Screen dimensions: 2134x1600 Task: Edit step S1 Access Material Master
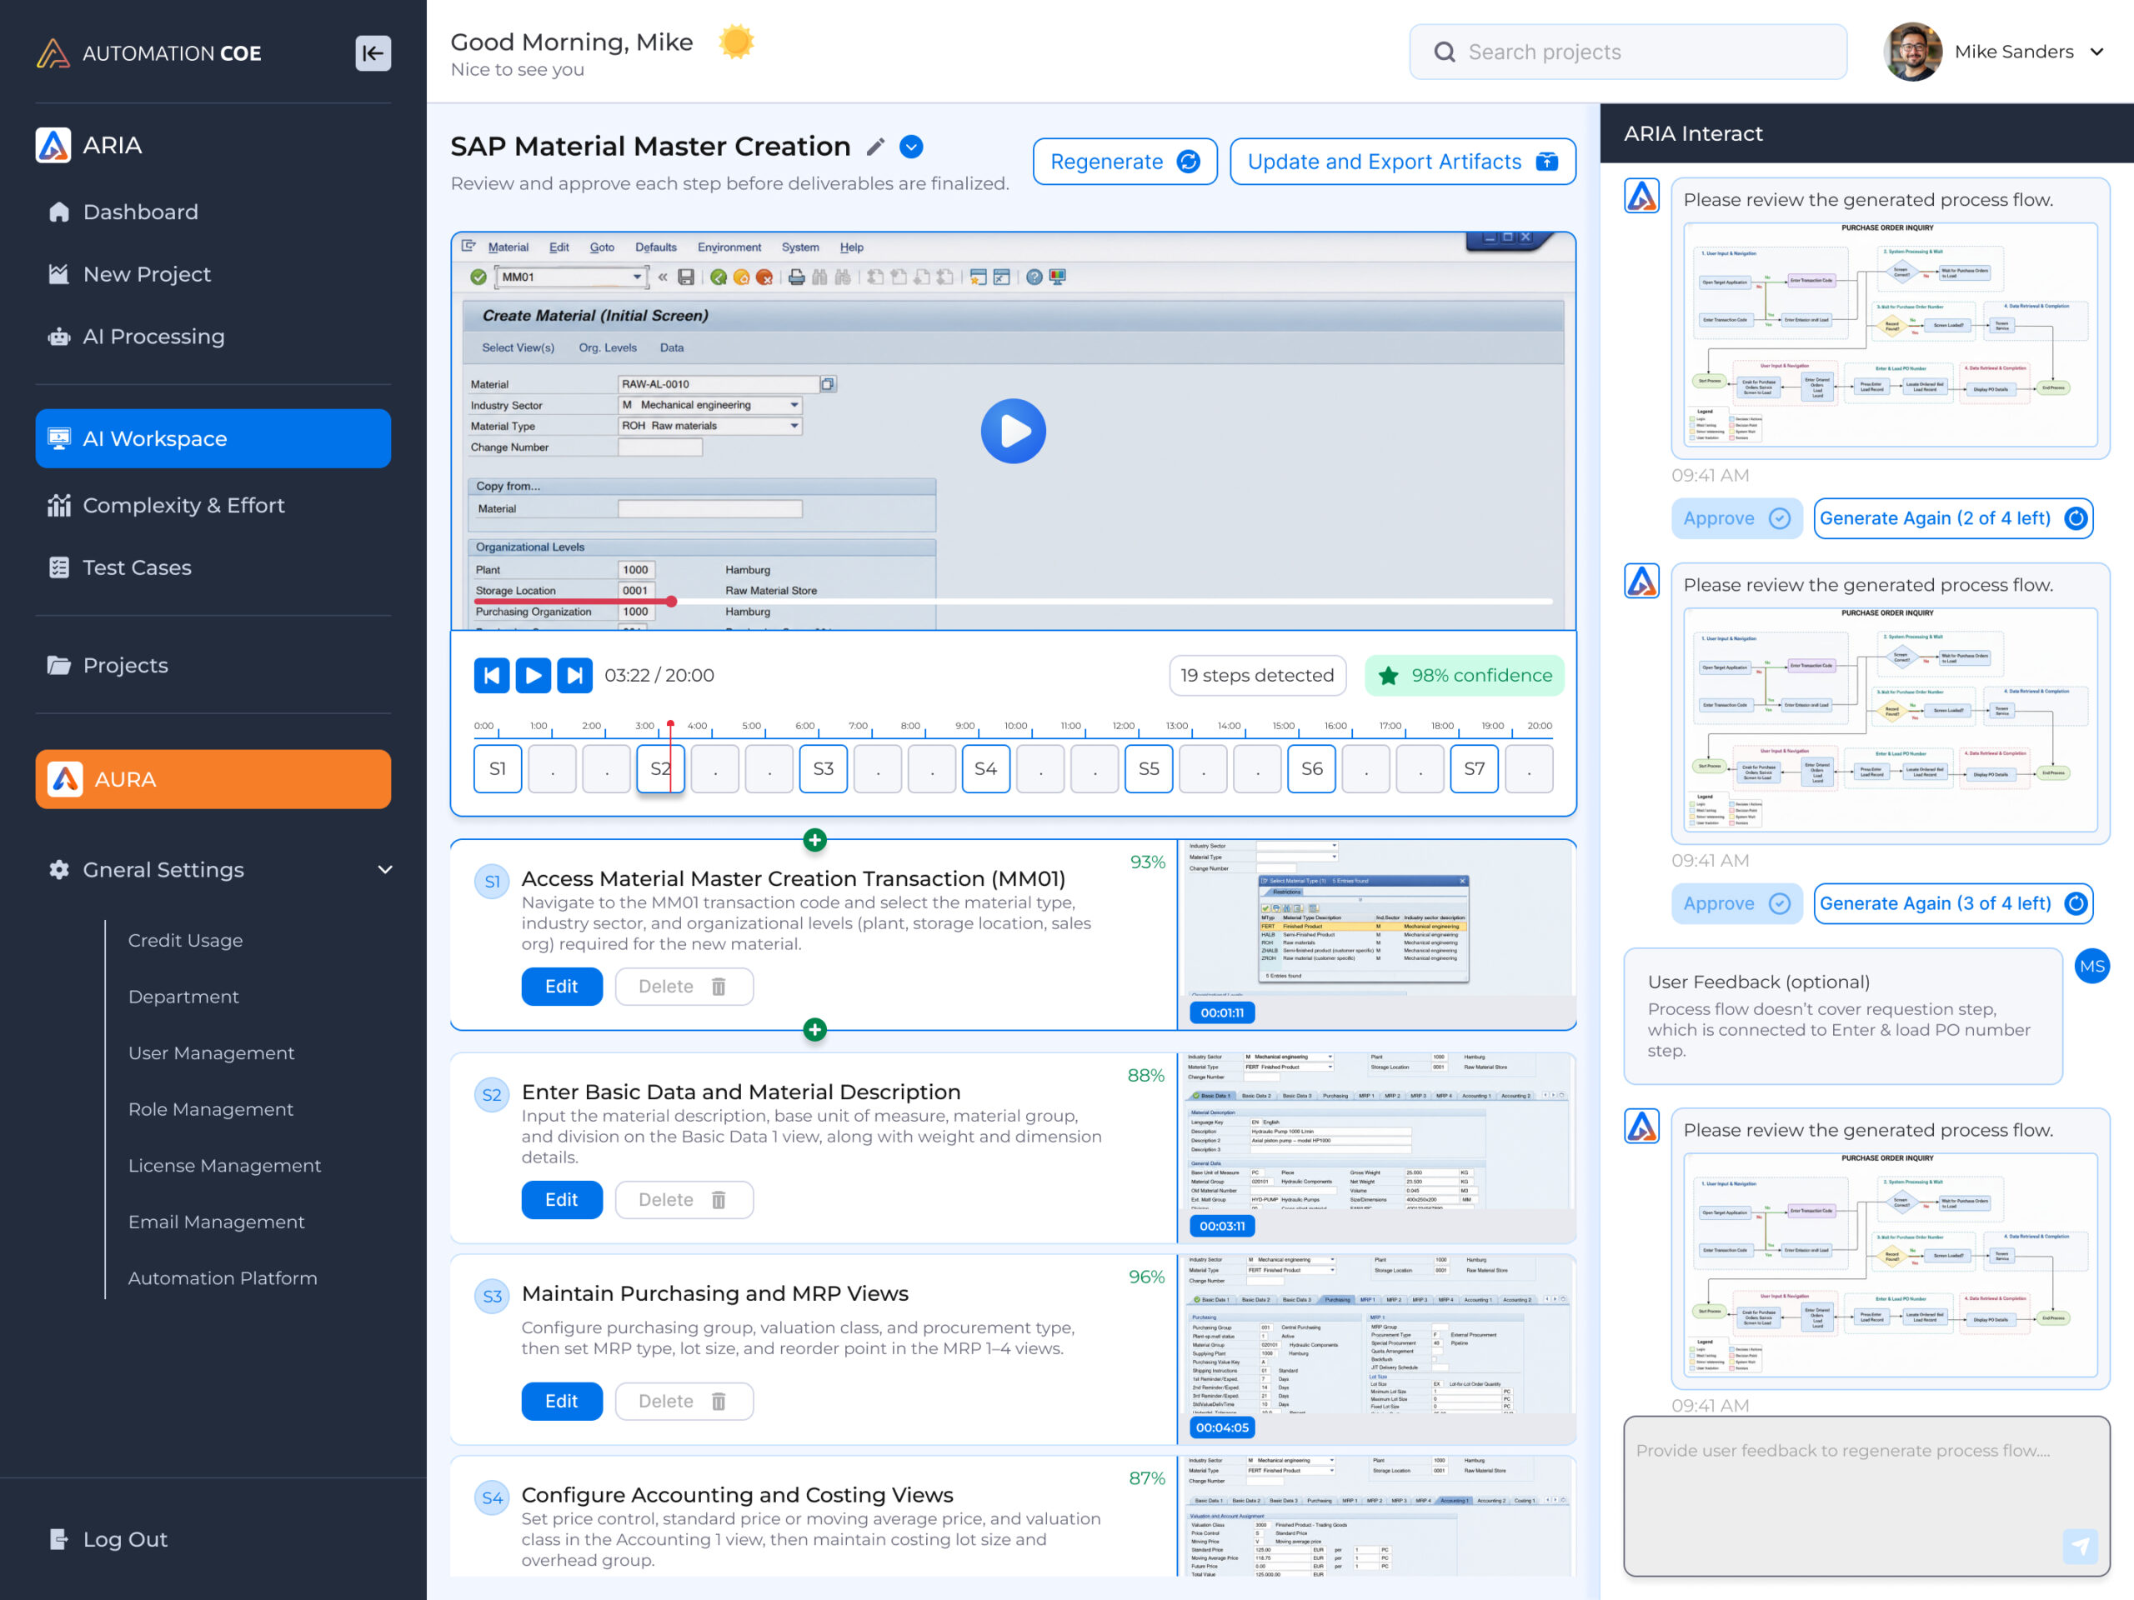562,987
